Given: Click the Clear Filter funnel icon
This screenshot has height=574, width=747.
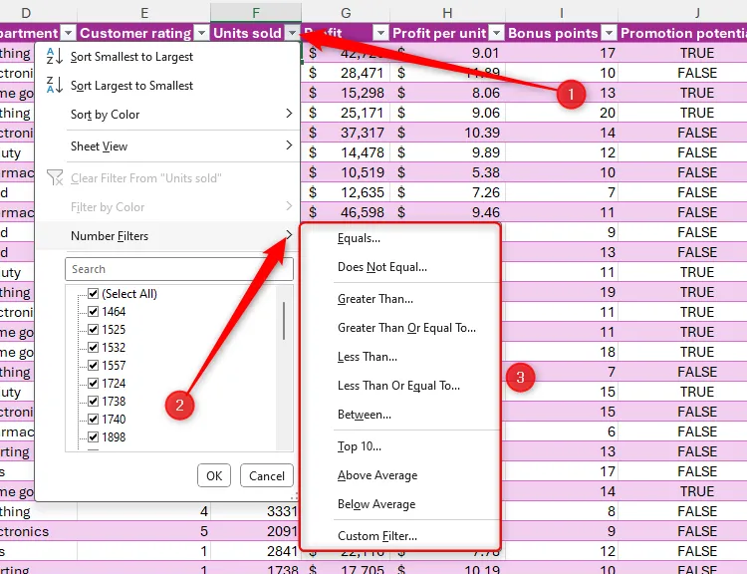Looking at the screenshot, I should click(x=54, y=178).
